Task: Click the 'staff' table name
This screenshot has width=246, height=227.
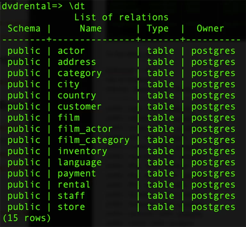Action: click(x=71, y=196)
